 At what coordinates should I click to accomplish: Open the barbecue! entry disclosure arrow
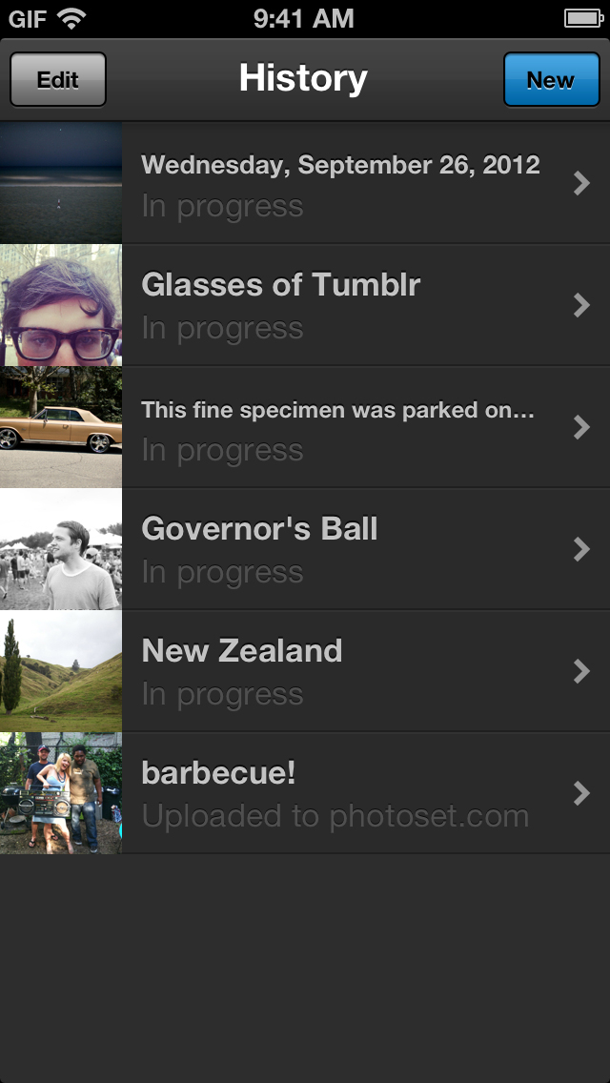pos(581,793)
